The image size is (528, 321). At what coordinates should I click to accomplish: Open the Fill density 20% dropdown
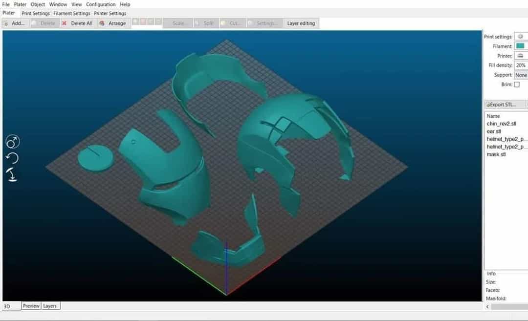point(521,65)
